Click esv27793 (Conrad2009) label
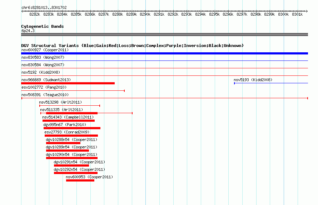Screen dimensions: 318x205 coord(67,132)
